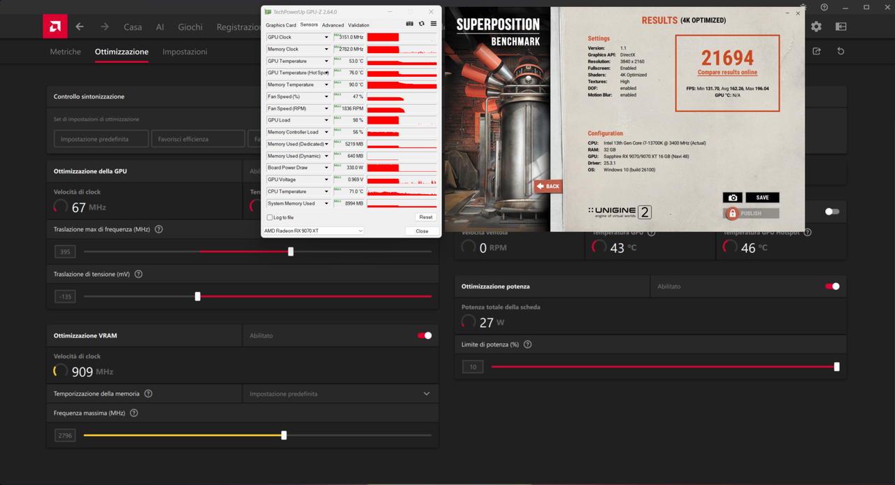Open GPU-Z Validation tab
895x485 pixels.
tap(359, 25)
